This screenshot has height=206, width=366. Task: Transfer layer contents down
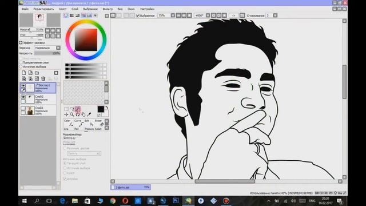tap(24, 79)
